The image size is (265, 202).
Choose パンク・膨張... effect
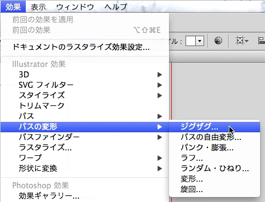pos(215,148)
